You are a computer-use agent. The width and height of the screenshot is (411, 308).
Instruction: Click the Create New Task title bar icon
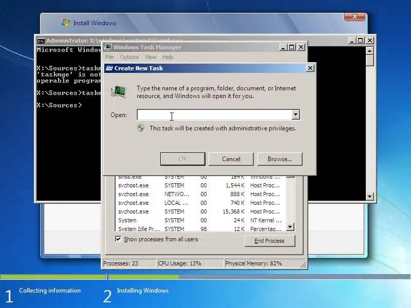[109, 68]
